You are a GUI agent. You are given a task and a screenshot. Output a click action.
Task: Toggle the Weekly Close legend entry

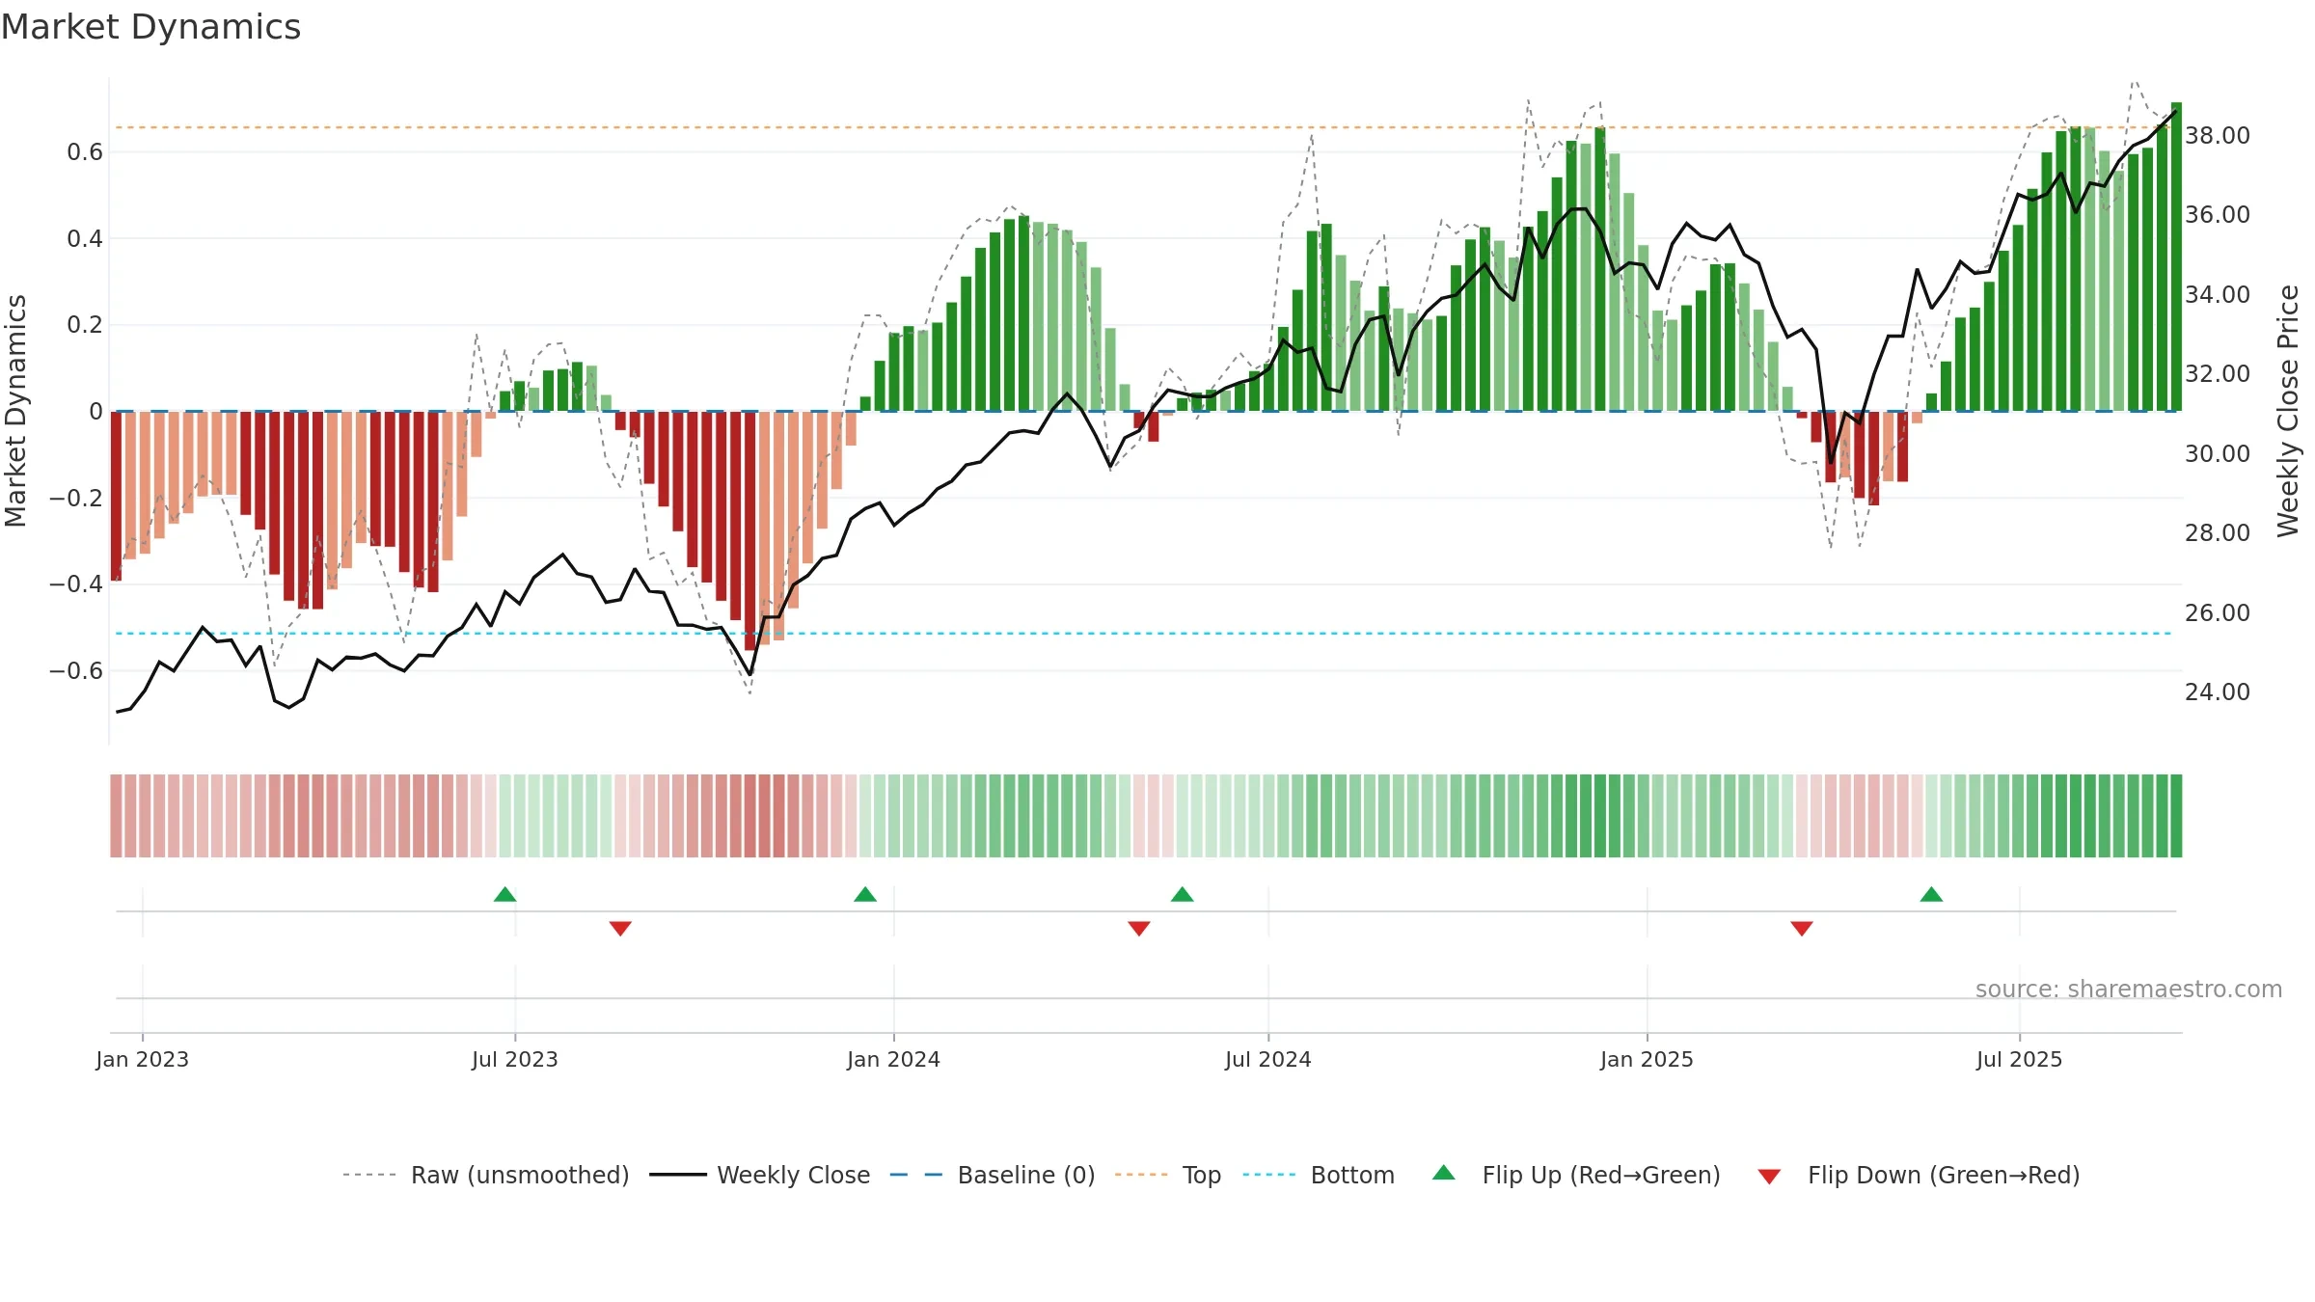coord(760,1175)
